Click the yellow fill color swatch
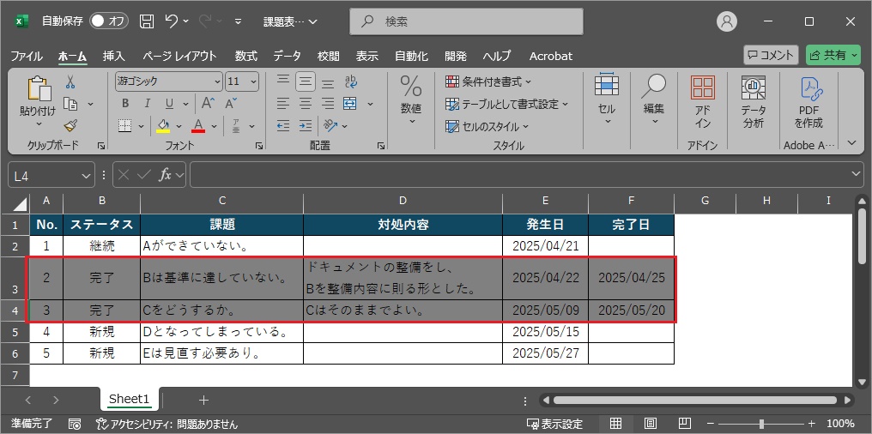The width and height of the screenshot is (872, 434). pyautogui.click(x=163, y=126)
